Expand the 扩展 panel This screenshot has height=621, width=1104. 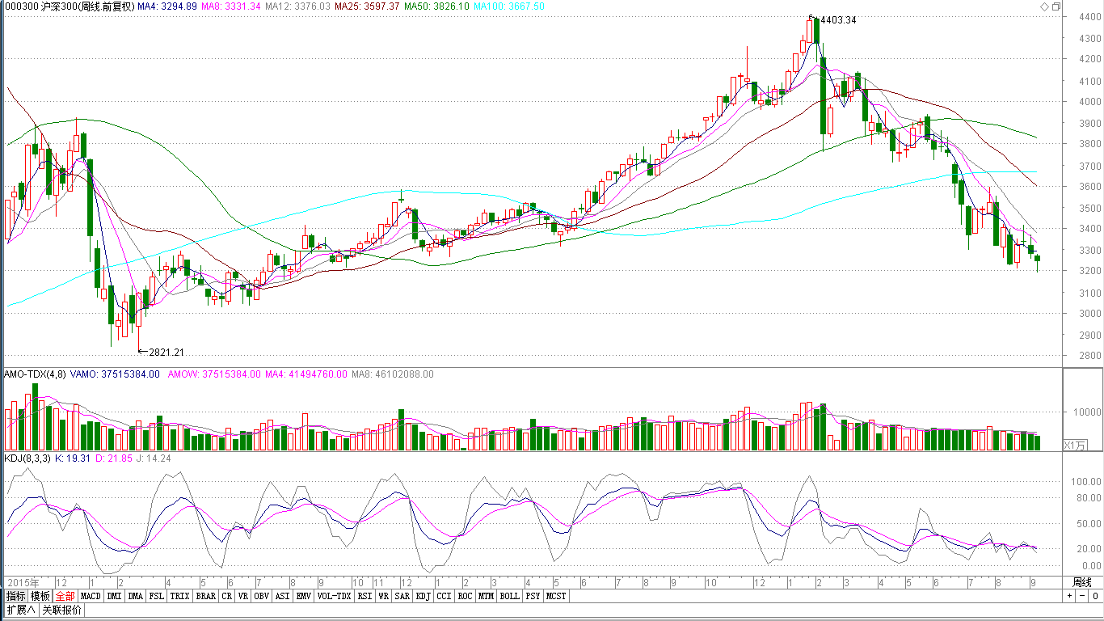point(21,610)
